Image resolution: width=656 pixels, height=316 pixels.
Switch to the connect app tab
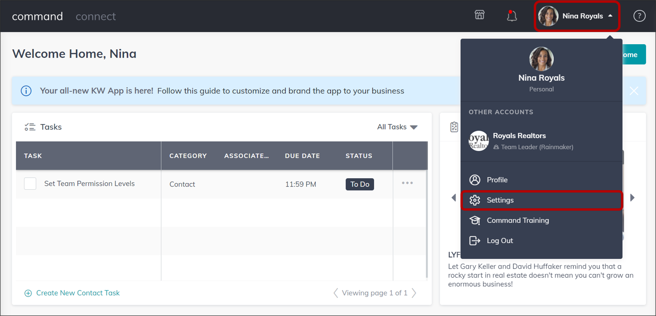tap(96, 16)
